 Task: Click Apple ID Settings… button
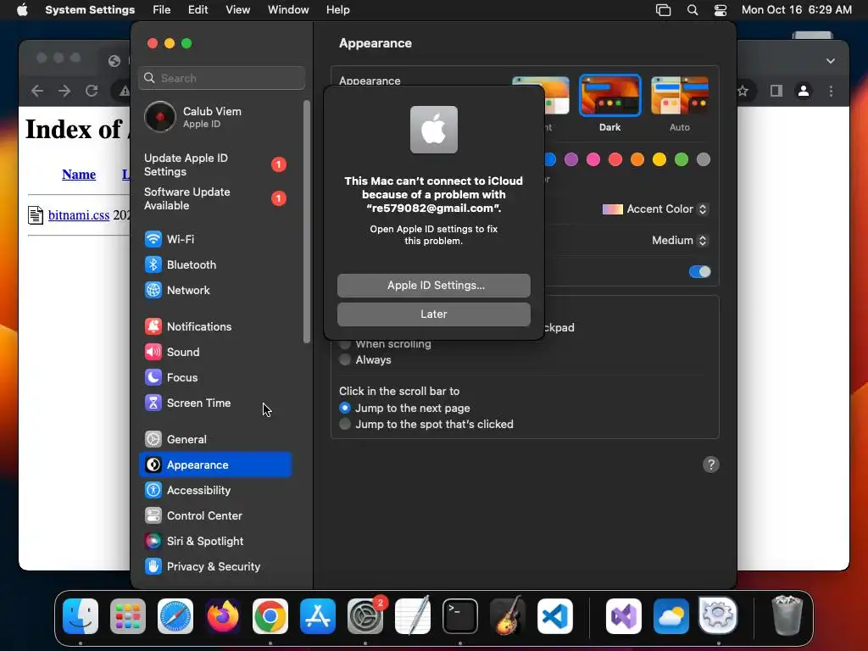434,286
